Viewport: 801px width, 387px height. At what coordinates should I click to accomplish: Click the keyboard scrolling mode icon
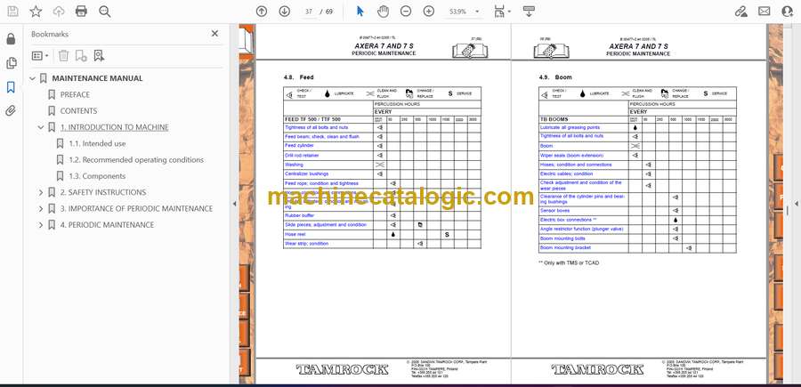529,12
